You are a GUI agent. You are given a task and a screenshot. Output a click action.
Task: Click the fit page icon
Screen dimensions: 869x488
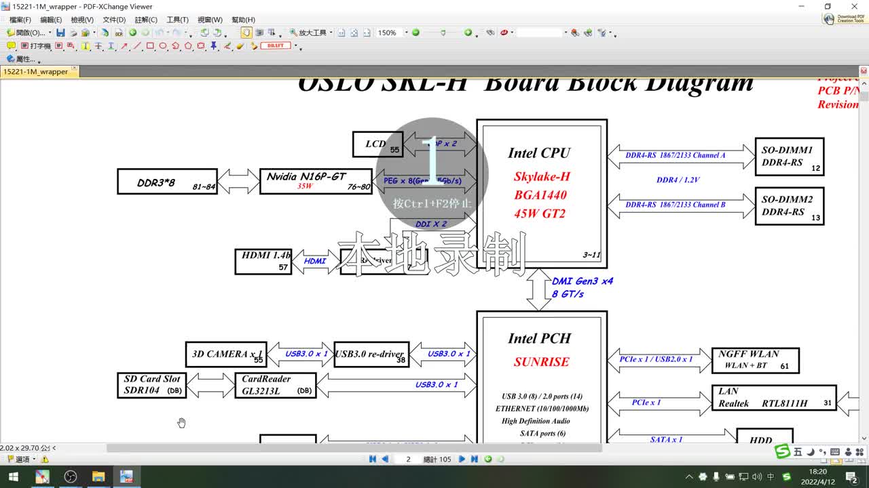click(x=354, y=33)
